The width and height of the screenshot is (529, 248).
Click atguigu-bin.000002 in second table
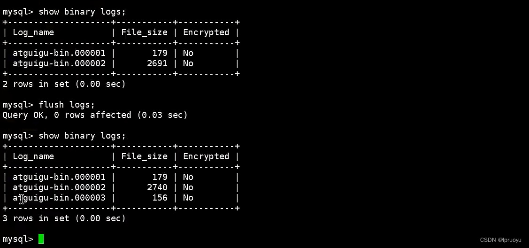(59, 187)
